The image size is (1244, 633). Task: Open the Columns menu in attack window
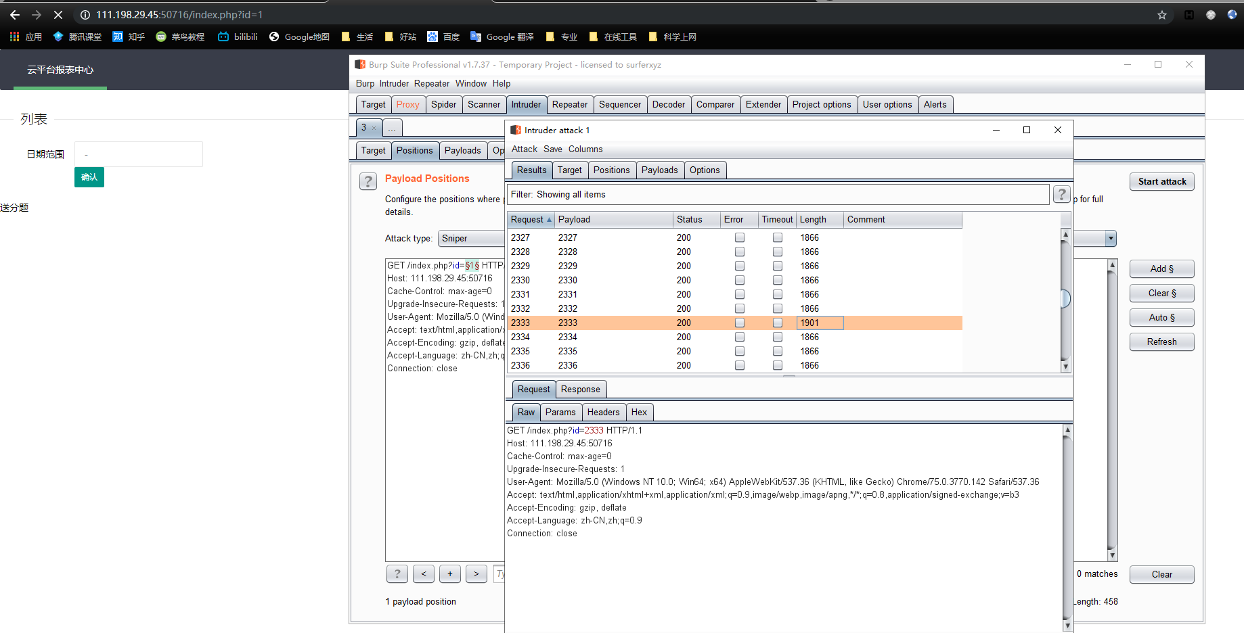(585, 149)
